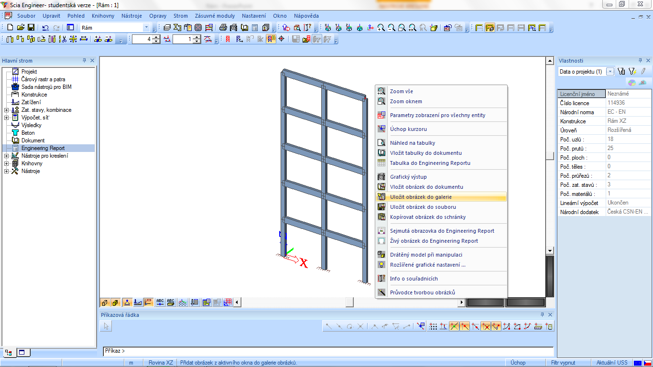The image size is (653, 367).
Task: Click into the Příkaz command input
Action: point(328,351)
